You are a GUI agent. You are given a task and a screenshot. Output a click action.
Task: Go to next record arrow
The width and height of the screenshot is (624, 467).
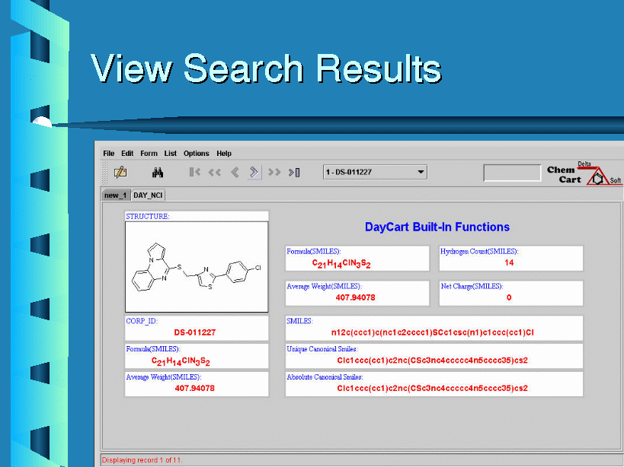pos(254,173)
